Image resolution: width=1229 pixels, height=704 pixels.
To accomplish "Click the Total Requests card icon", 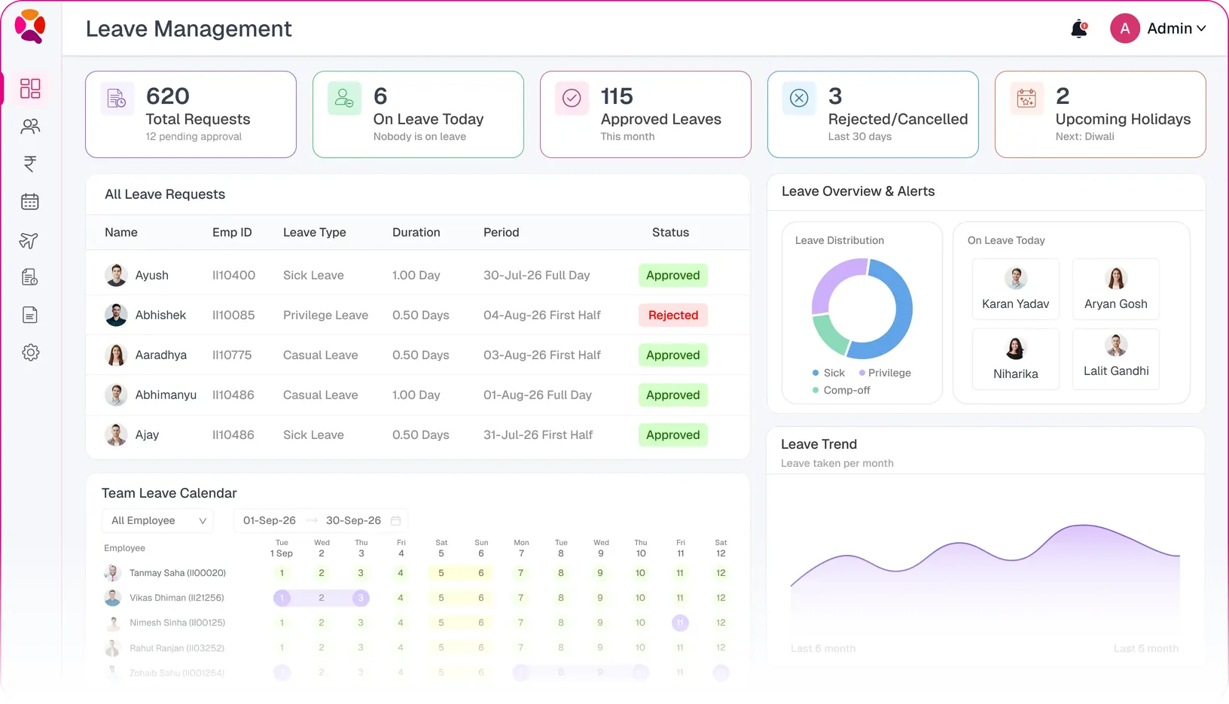I will 117,99.
